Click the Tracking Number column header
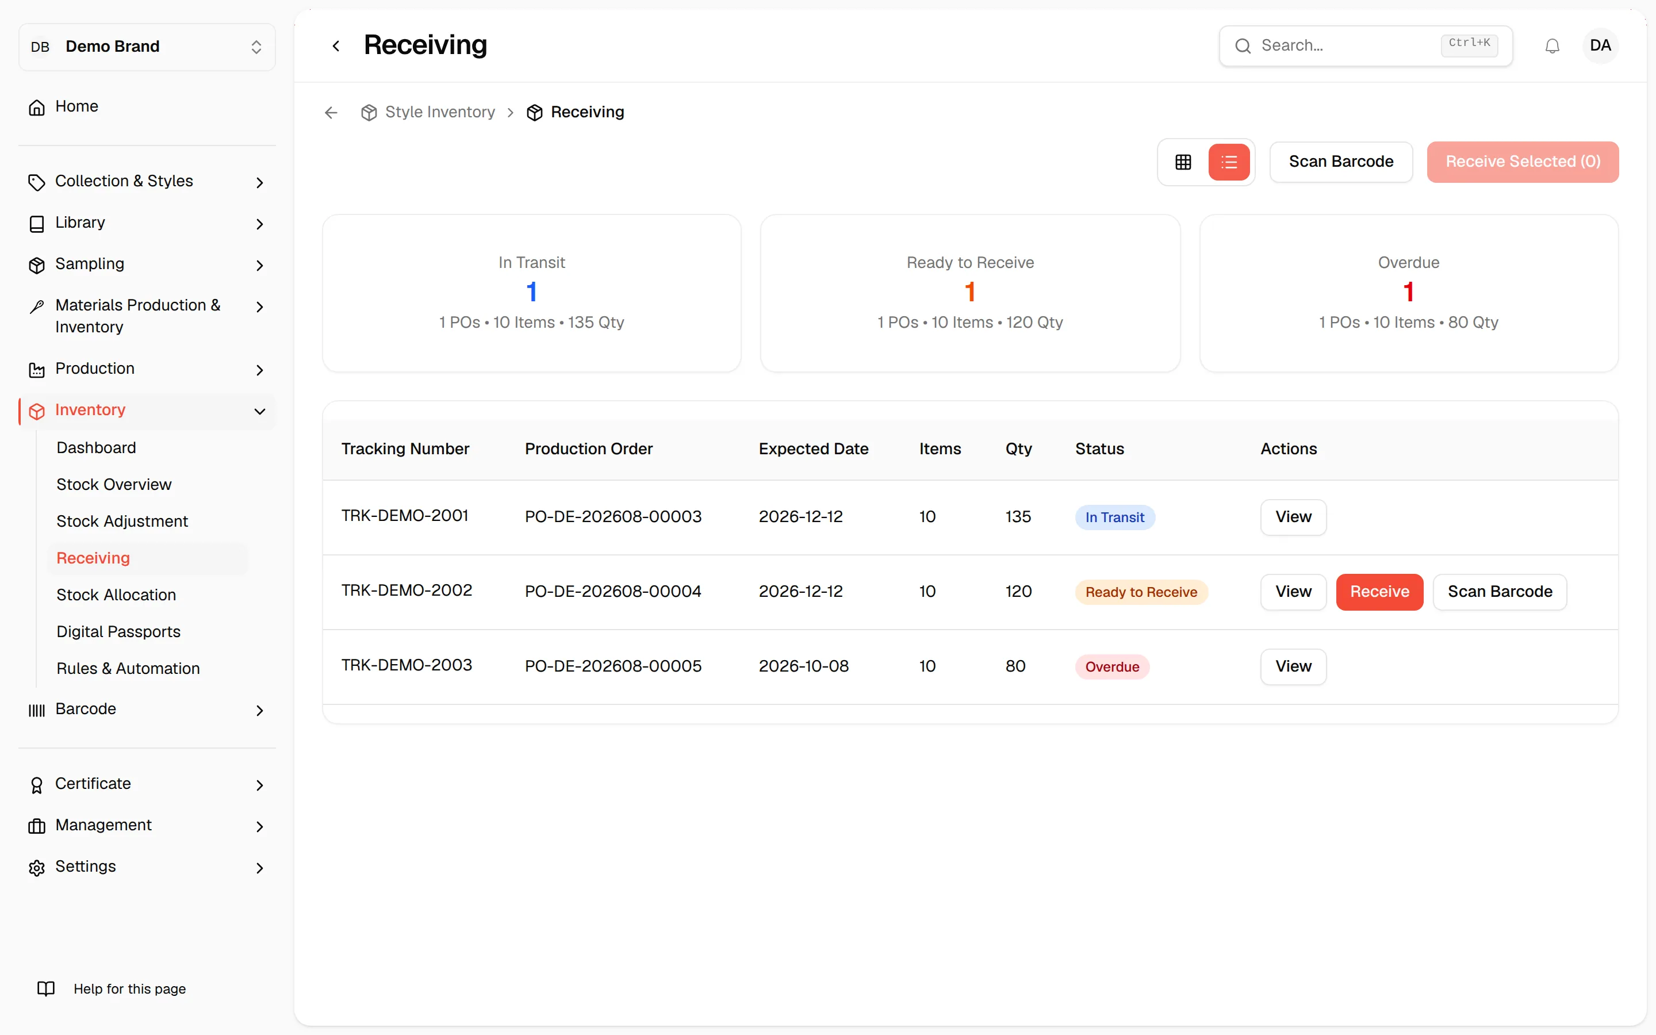Viewport: 1656px width, 1035px height. [405, 449]
